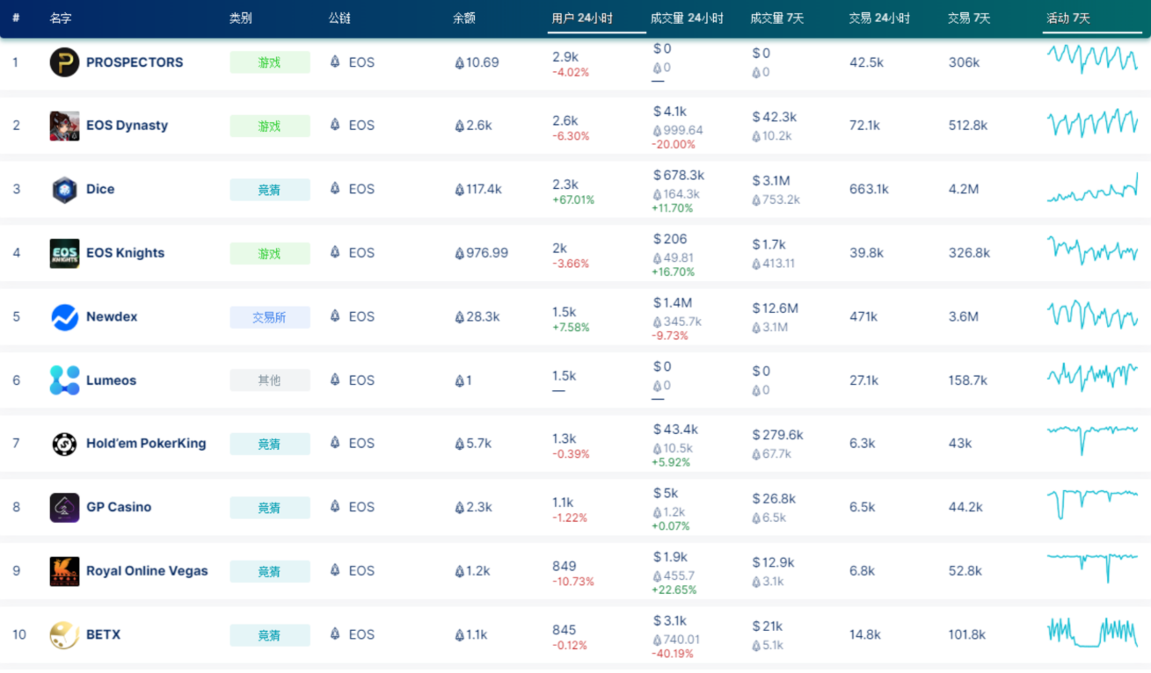Click Hold'em PokerKing 24h volume $43.4k

[675, 430]
